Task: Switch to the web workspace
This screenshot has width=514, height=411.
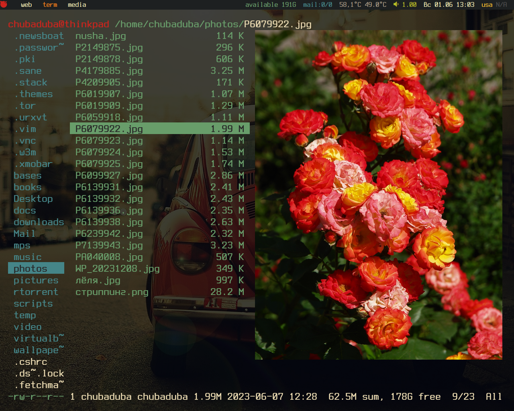Action: pyautogui.click(x=26, y=5)
